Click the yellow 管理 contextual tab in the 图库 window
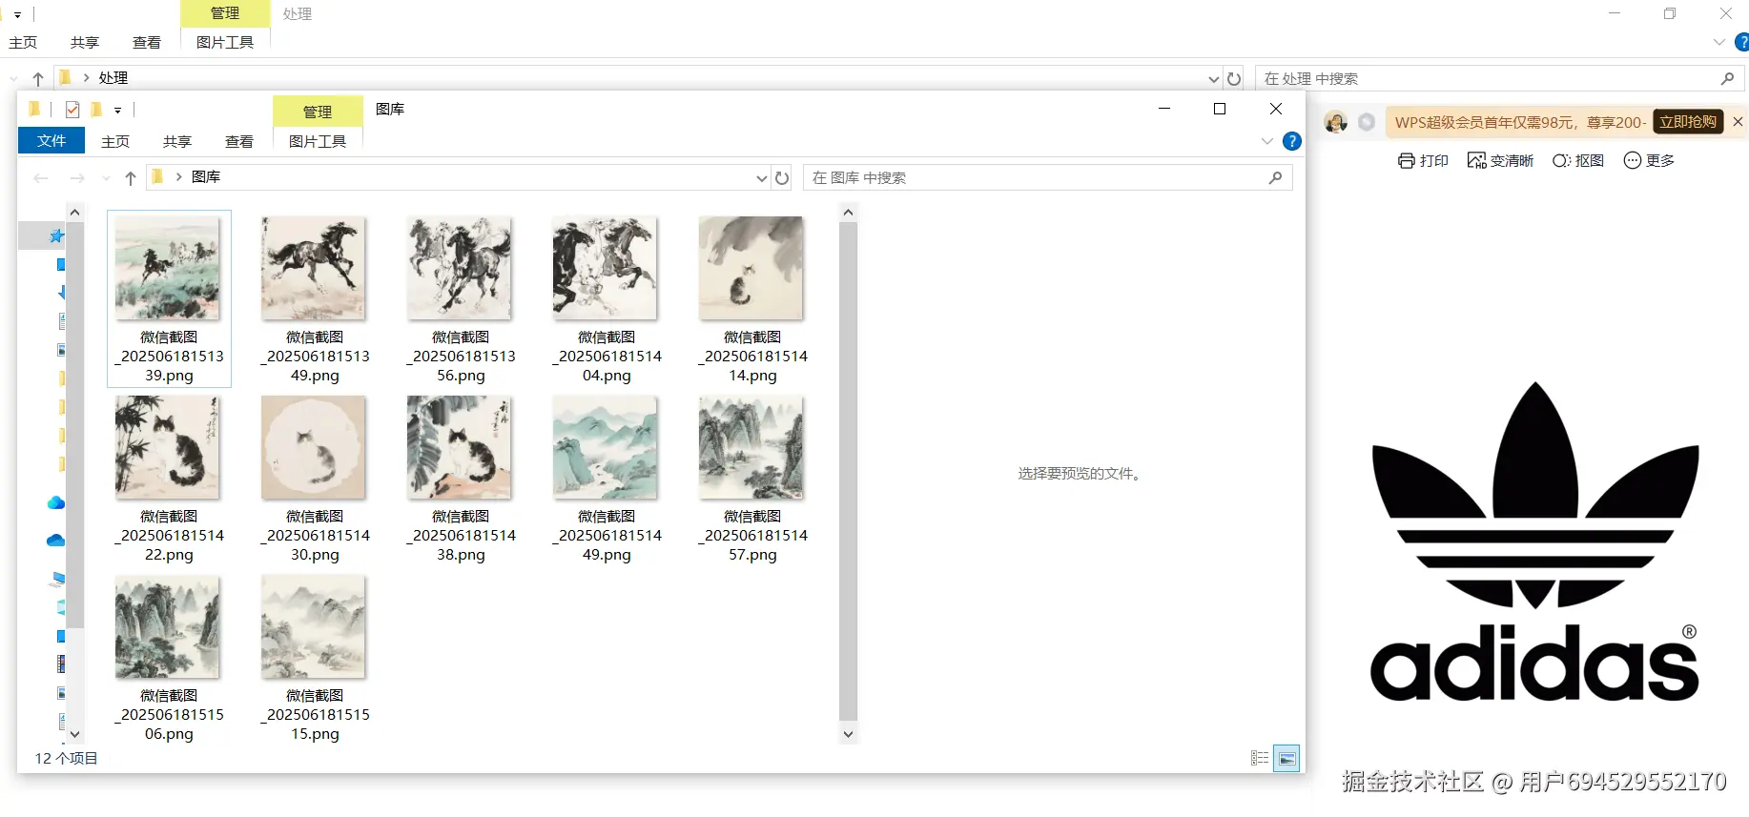Viewport: 1749px width, 817px height. click(x=318, y=112)
